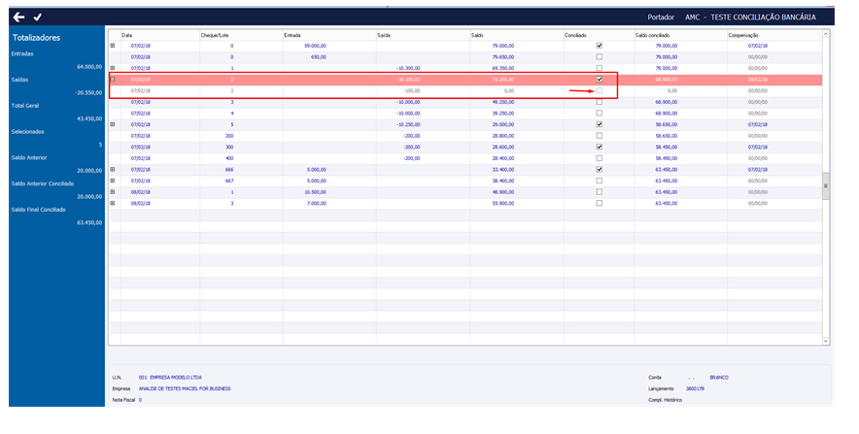Sort by the Entrada column header
The width and height of the screenshot is (859, 434).
pyautogui.click(x=329, y=35)
